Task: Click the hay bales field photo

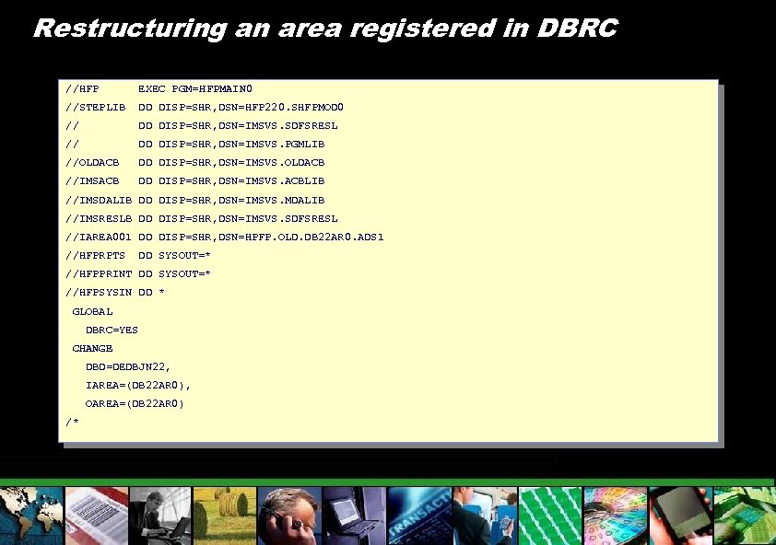Action: point(224,516)
